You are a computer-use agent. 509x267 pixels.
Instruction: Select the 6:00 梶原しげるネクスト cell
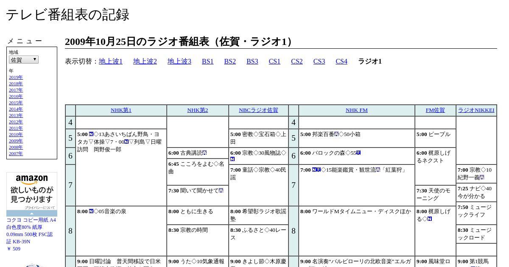coord(435,166)
